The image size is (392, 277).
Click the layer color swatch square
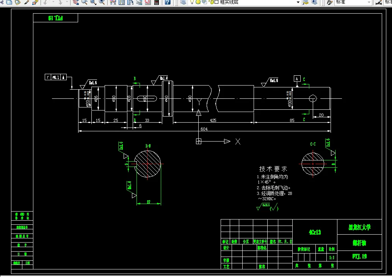pos(216,2)
